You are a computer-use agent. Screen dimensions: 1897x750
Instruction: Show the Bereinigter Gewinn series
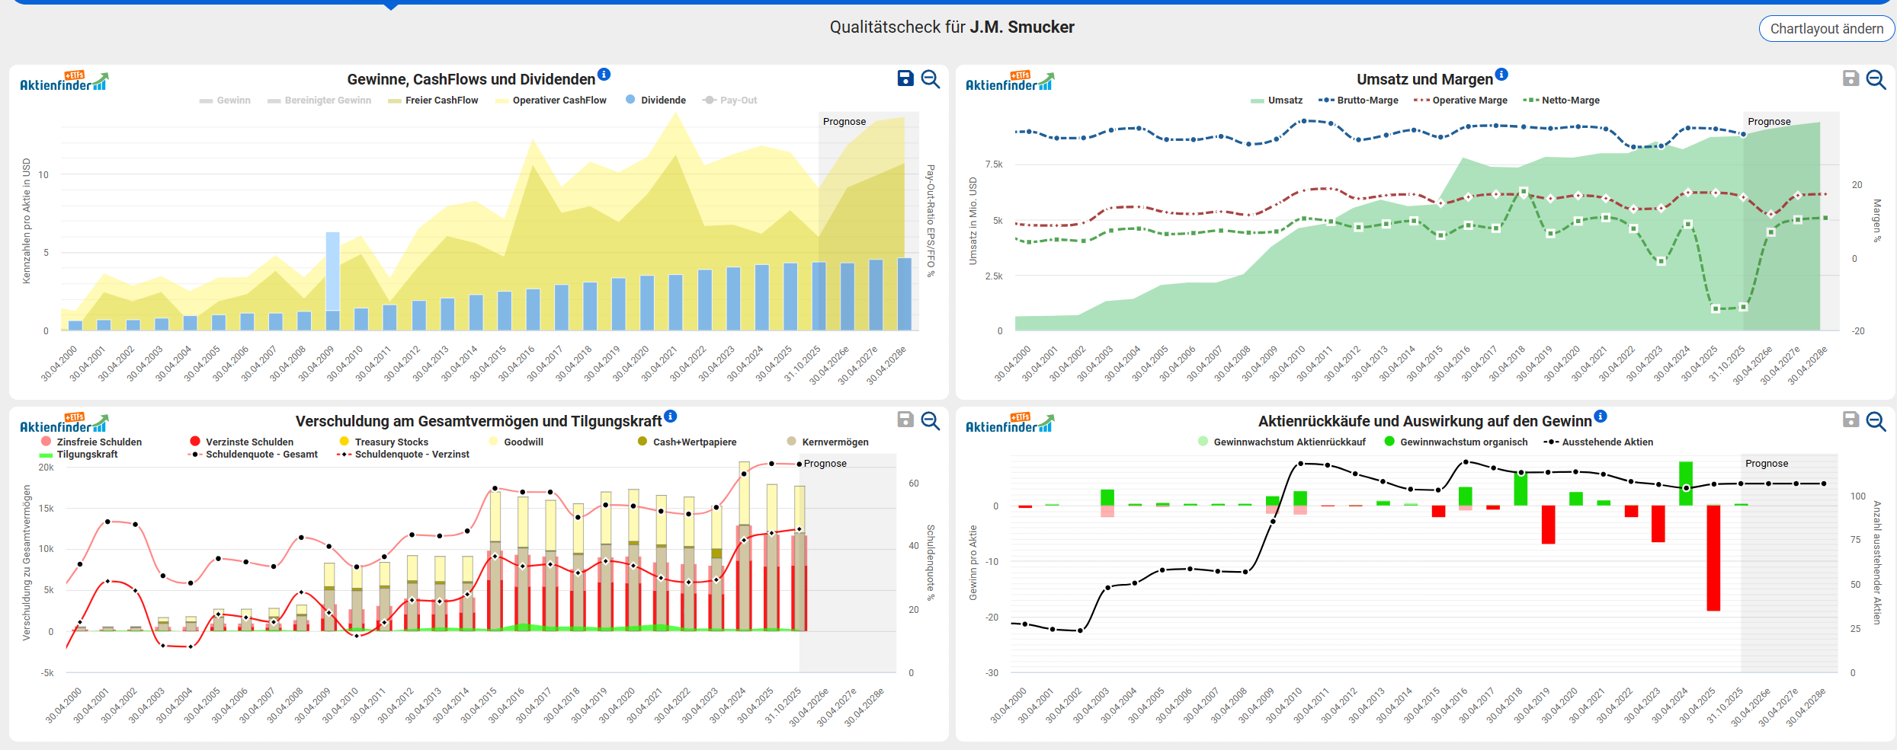(x=320, y=101)
